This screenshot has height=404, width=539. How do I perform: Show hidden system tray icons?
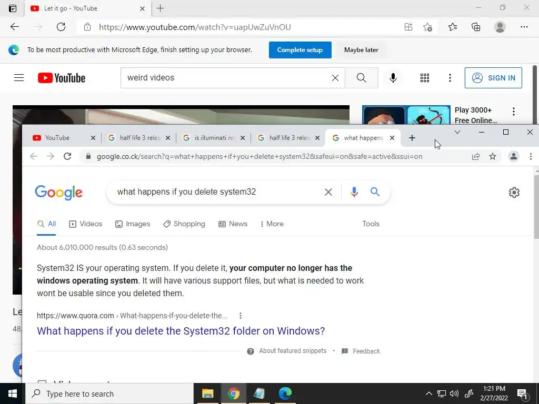(428, 393)
